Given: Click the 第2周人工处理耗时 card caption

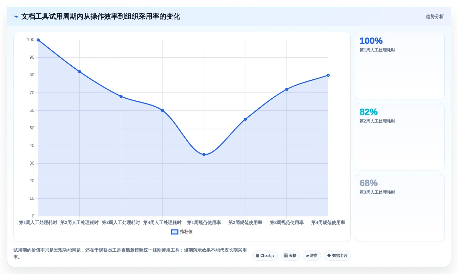Looking at the screenshot, I should [x=377, y=121].
